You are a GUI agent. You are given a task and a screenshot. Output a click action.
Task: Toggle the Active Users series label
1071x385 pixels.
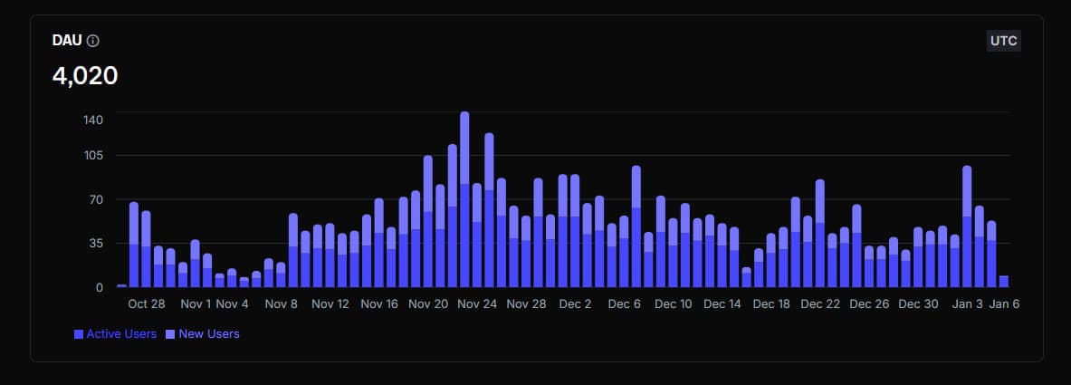120,334
